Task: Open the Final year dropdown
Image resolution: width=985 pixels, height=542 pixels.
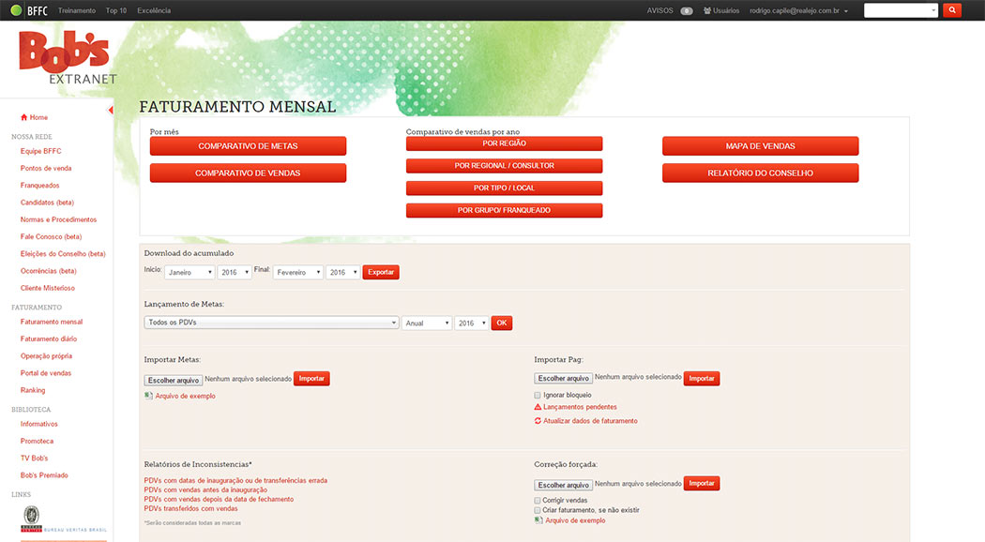Action: 342,272
